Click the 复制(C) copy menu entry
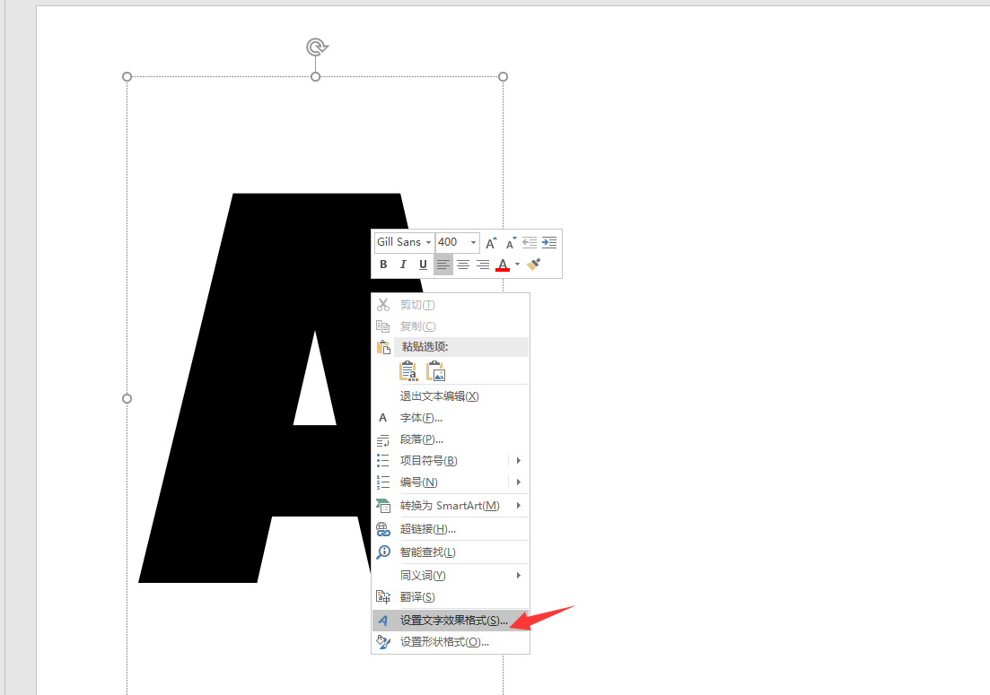Screen dimensions: 990x695 (451, 326)
